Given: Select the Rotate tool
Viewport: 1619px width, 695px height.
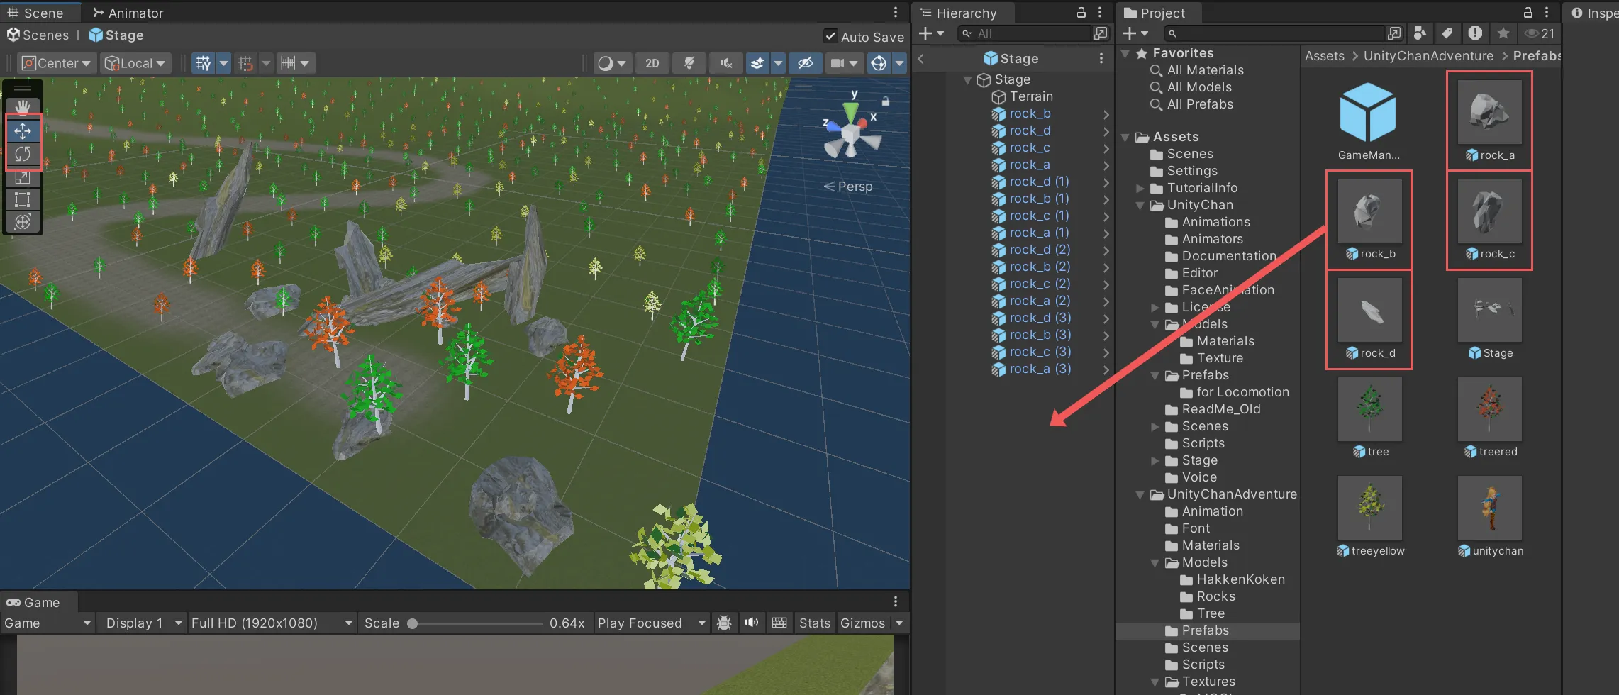Looking at the screenshot, I should point(23,154).
